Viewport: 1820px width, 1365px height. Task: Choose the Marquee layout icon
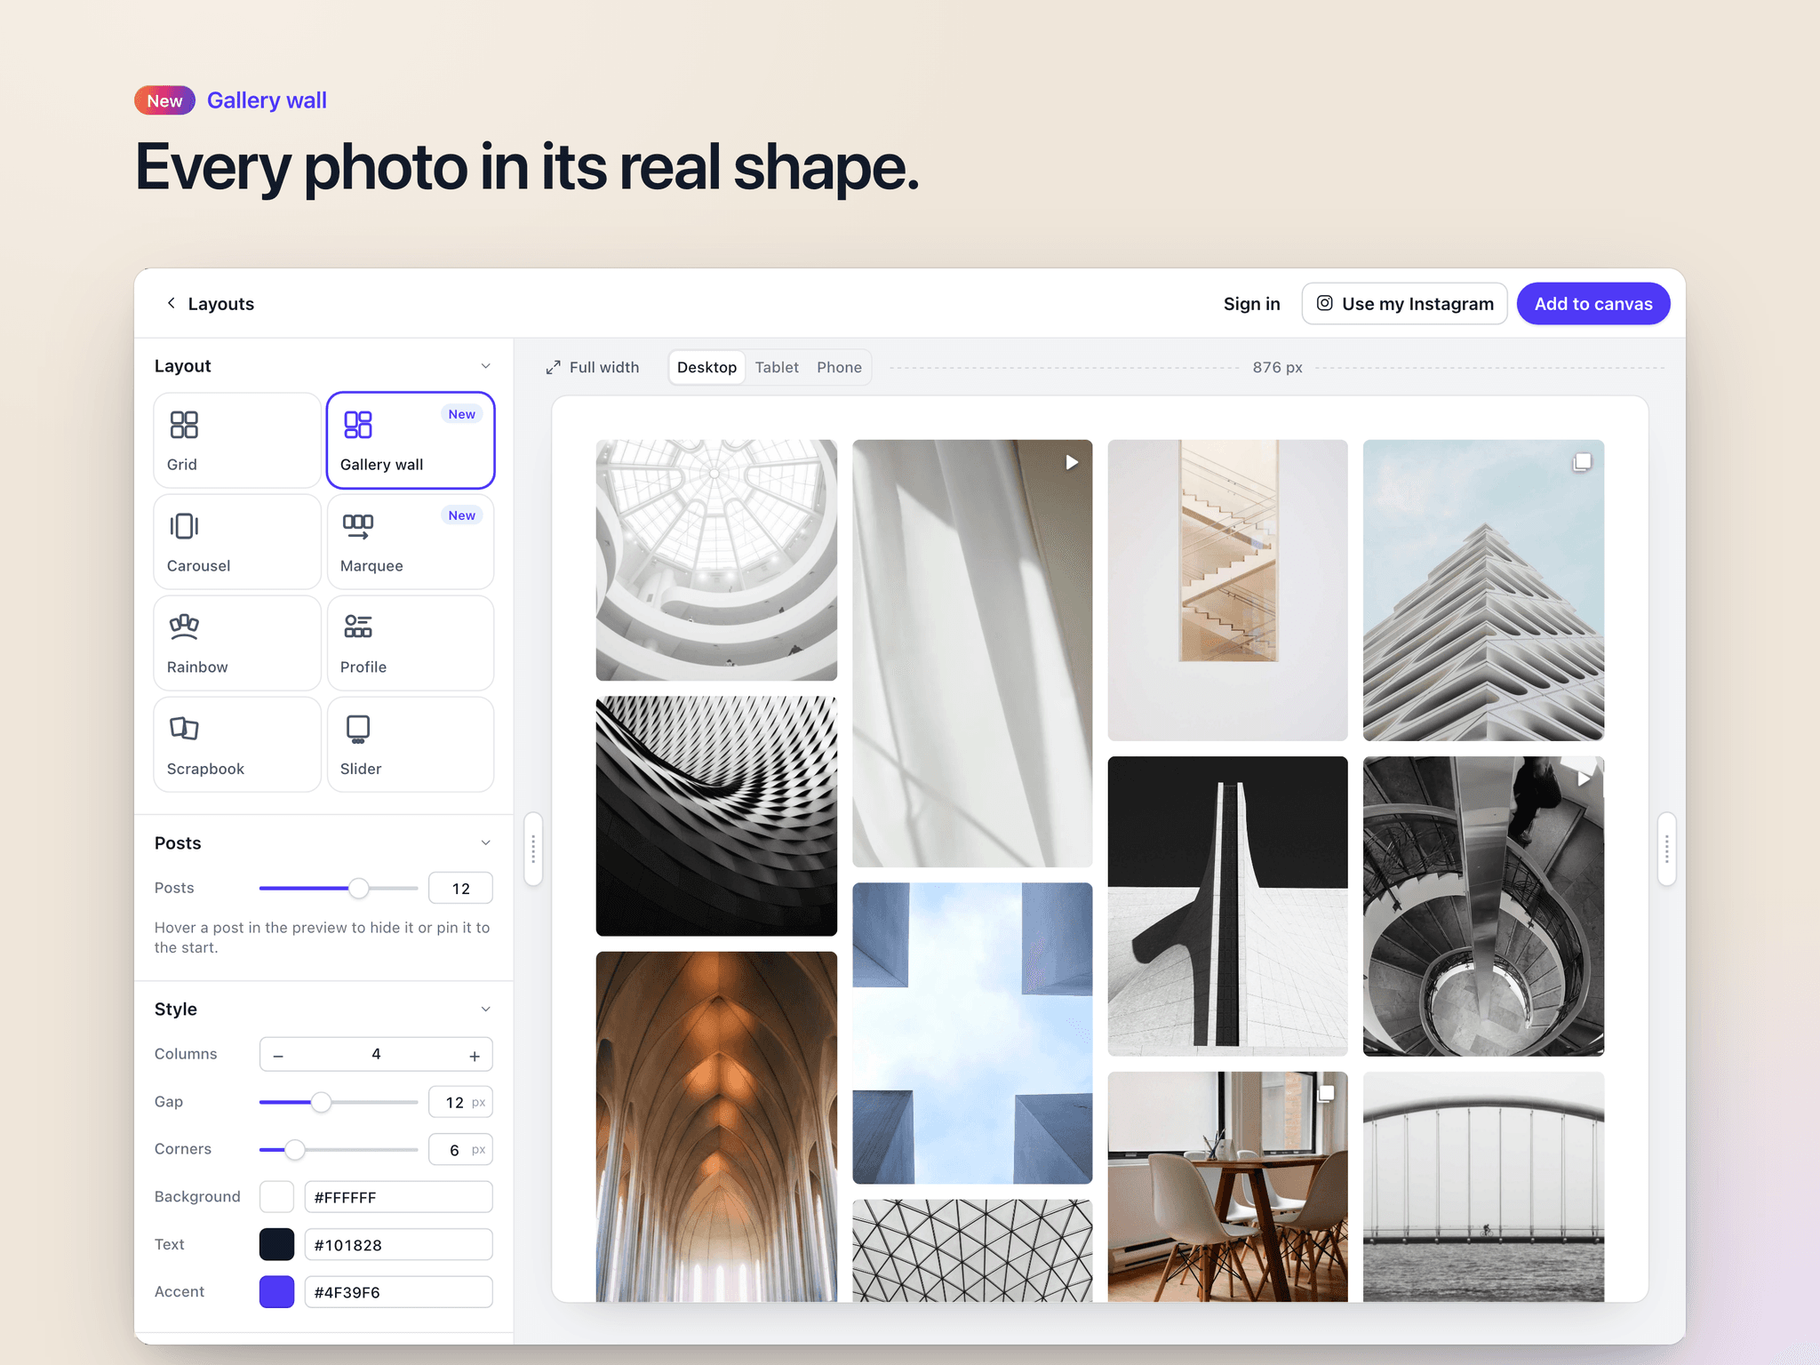click(x=357, y=526)
